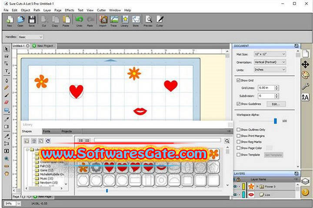Click the library search magnifier button

click(x=227, y=141)
